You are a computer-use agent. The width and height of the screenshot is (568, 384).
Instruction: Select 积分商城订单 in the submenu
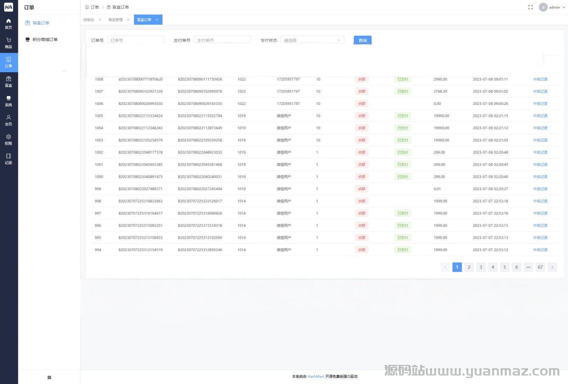45,40
